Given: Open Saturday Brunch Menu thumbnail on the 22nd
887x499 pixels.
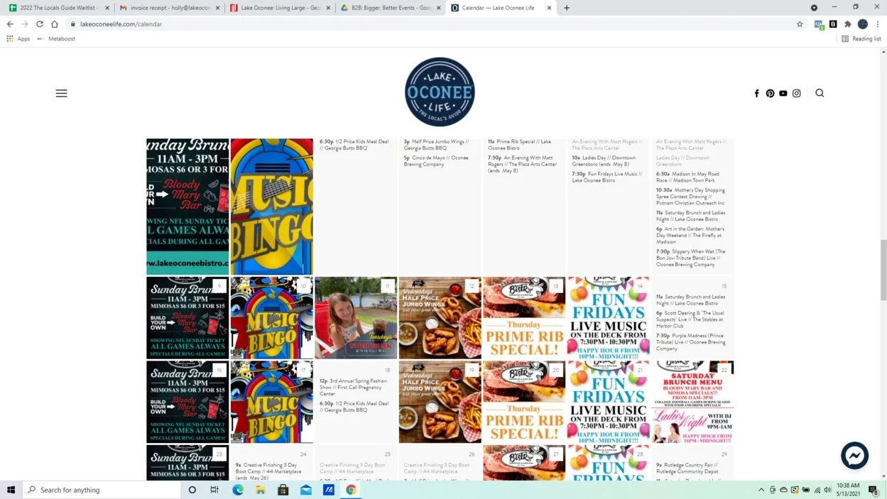Looking at the screenshot, I should (x=692, y=402).
